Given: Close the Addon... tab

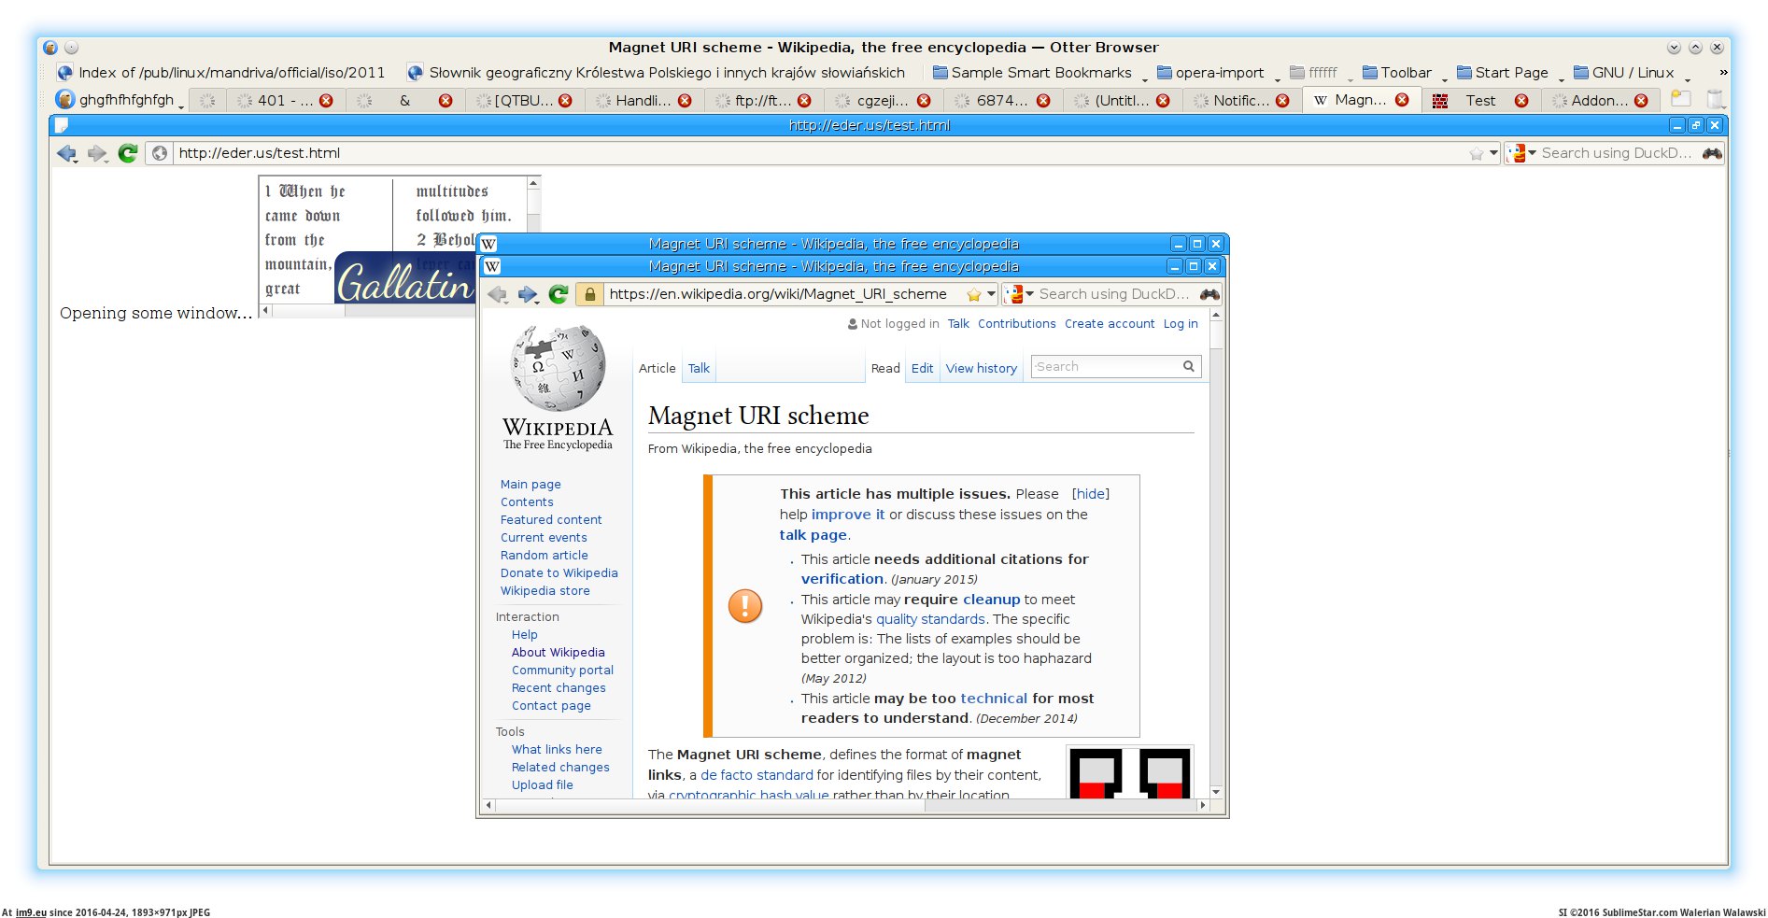Looking at the screenshot, I should pos(1641,101).
